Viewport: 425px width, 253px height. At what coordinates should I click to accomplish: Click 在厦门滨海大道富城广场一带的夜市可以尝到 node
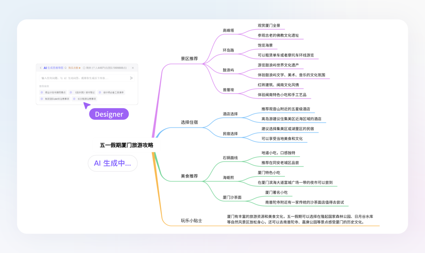point(295,182)
